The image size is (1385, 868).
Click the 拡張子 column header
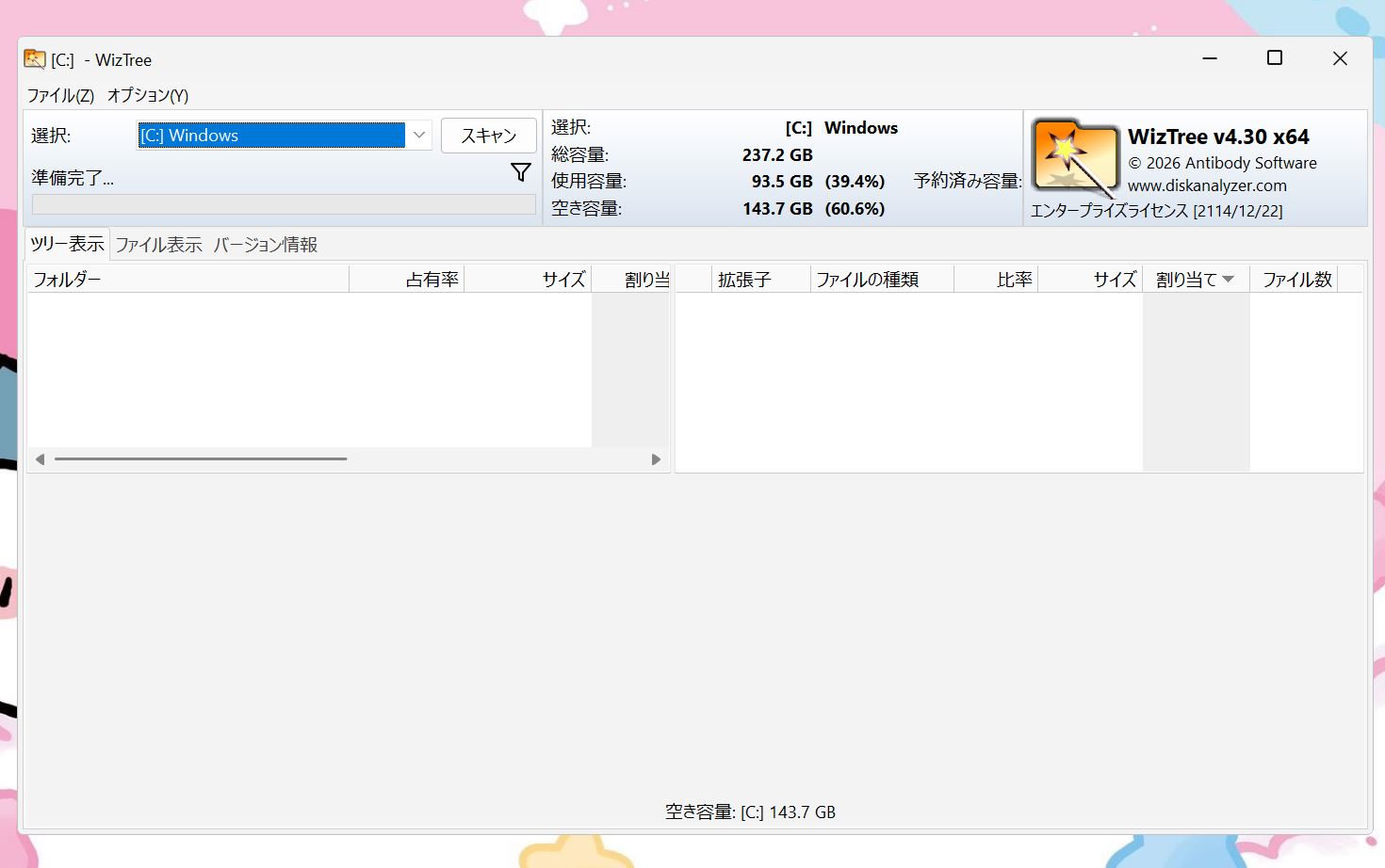[745, 278]
